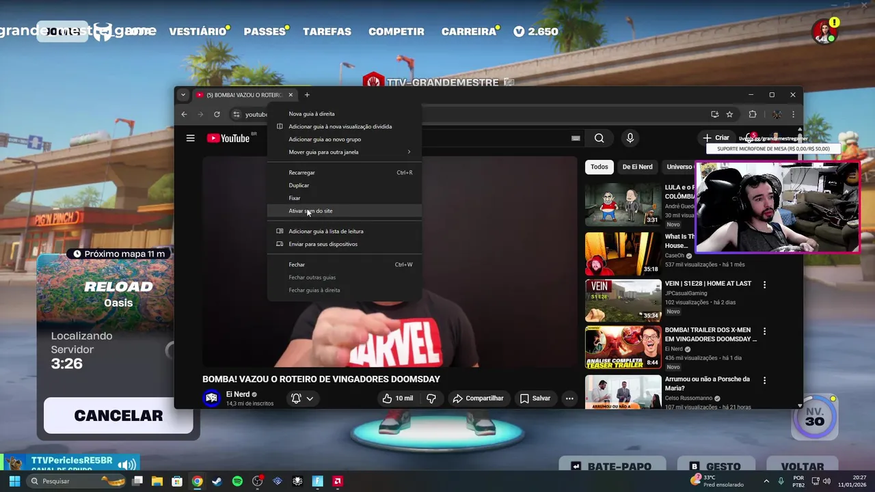The width and height of the screenshot is (875, 492).
Task: Open Task View from the taskbar
Action: pos(137,481)
